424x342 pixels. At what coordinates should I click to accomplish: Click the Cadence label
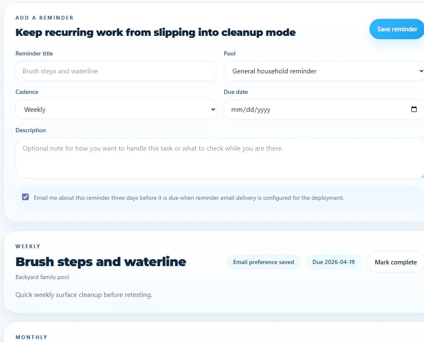27,92
